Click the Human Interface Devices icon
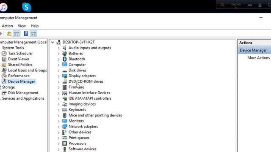The height and width of the screenshot is (152, 271). click(64, 93)
